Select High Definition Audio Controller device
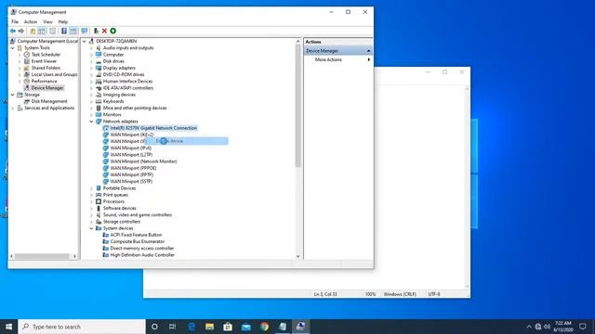 pyautogui.click(x=142, y=255)
